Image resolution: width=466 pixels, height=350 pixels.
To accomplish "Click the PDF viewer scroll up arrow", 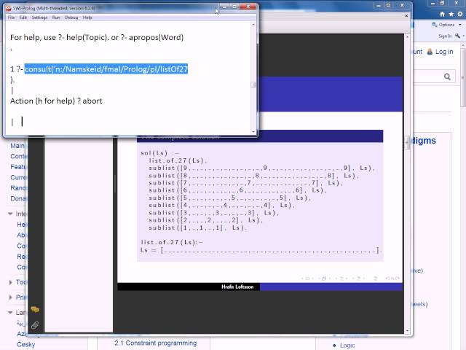I will coord(407,37).
